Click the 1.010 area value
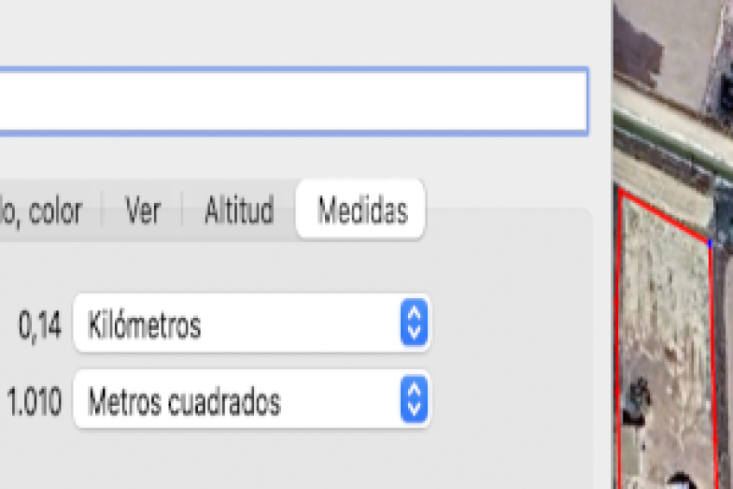The image size is (733, 489). click(35, 403)
